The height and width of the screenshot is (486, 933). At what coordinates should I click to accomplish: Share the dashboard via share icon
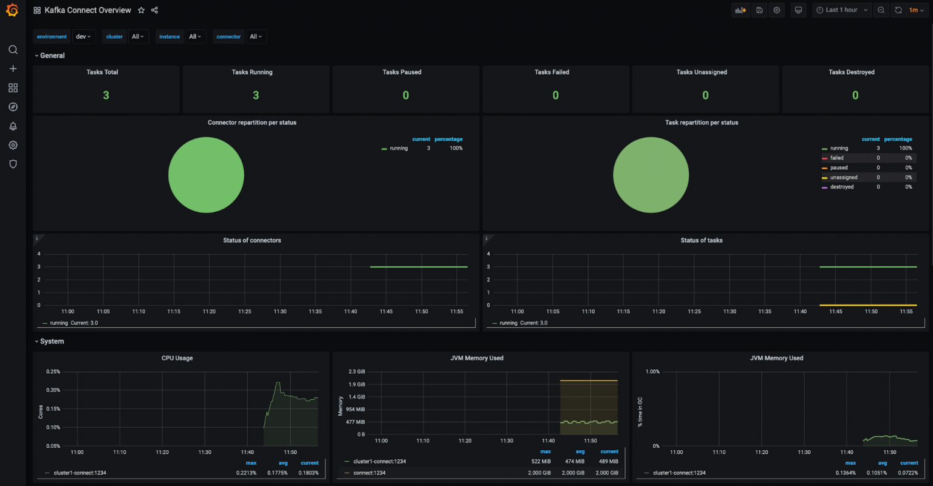pos(154,10)
